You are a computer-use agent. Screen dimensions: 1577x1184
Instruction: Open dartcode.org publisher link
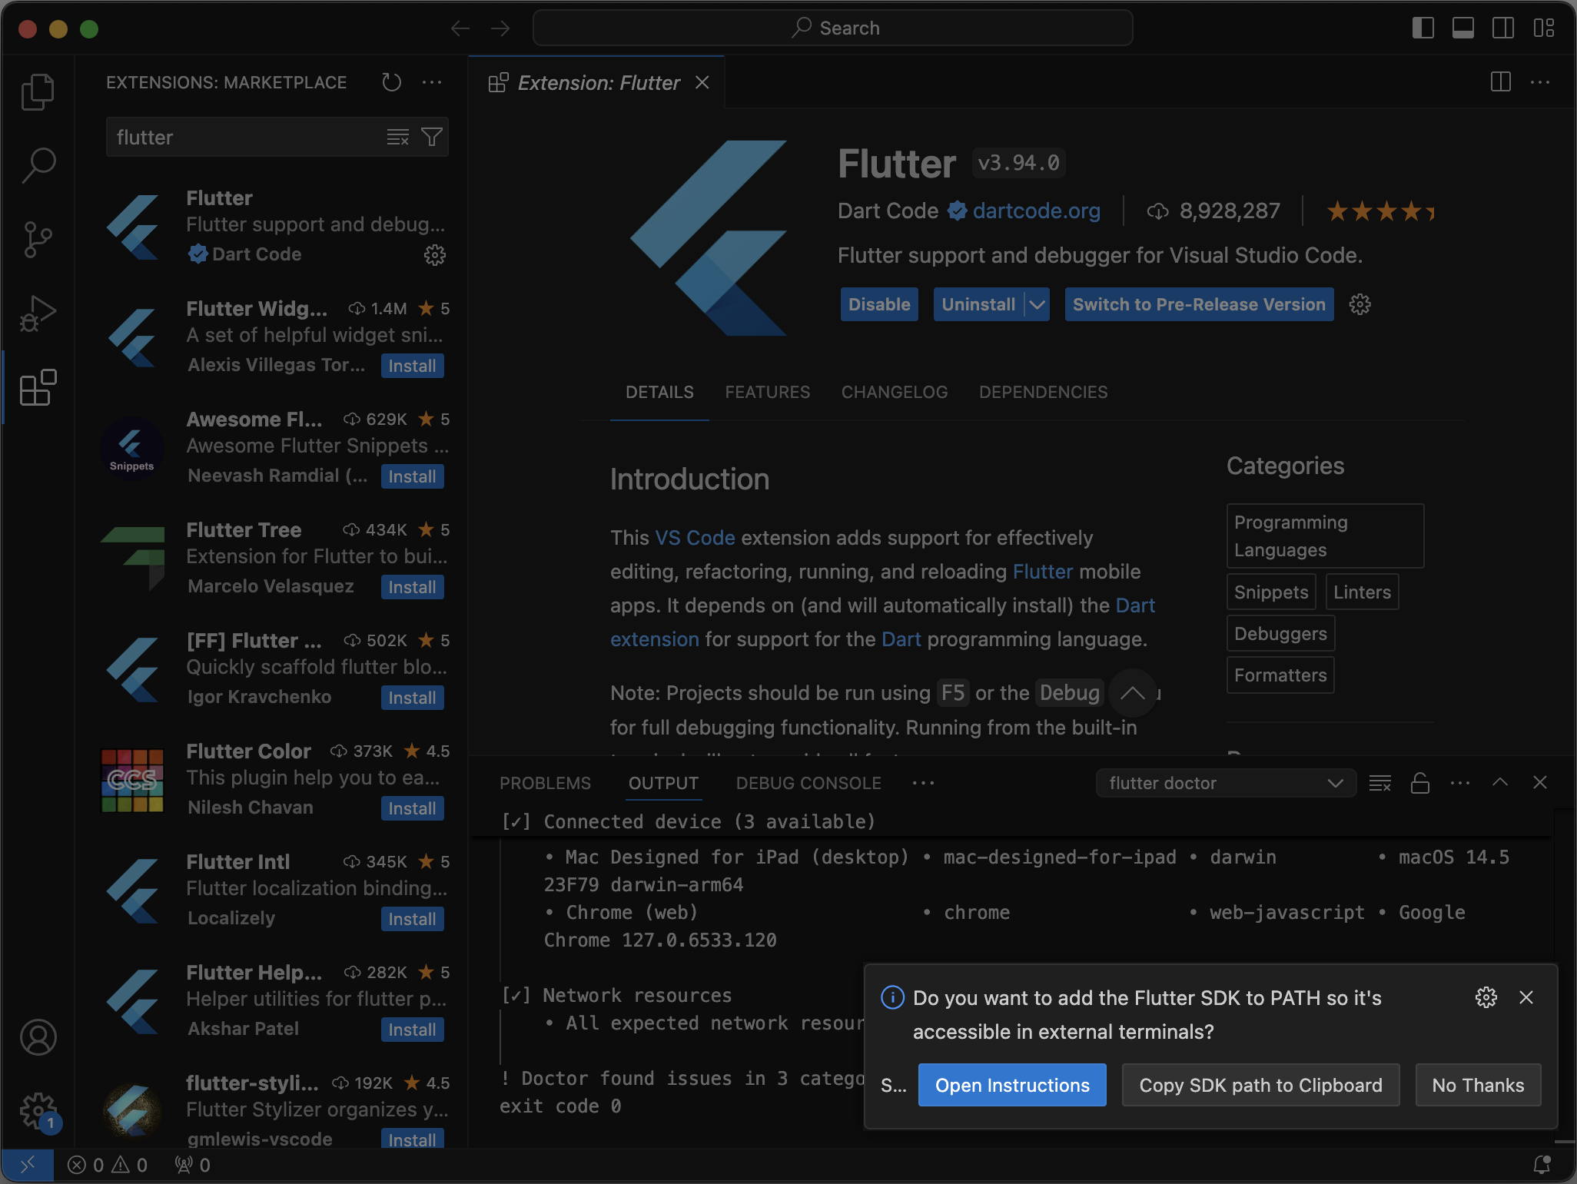pos(1036,211)
